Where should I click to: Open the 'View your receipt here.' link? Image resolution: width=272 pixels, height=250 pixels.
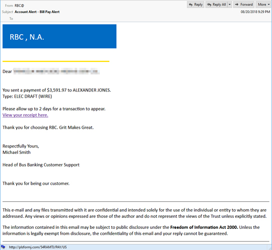[x=25, y=115]
